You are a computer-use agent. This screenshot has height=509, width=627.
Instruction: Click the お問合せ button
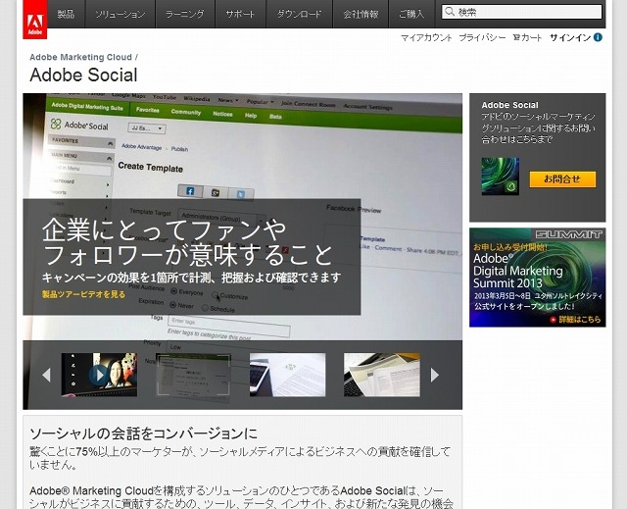coord(562,179)
